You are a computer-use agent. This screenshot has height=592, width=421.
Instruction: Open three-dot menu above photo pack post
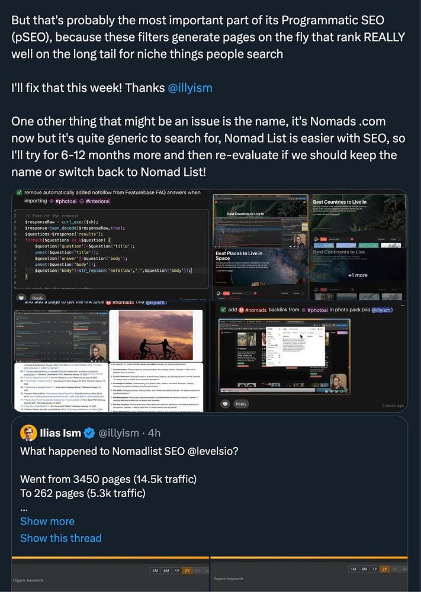click(x=402, y=305)
